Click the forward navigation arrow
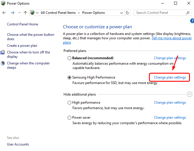Viewport: 194px width, 151px height. point(13,13)
